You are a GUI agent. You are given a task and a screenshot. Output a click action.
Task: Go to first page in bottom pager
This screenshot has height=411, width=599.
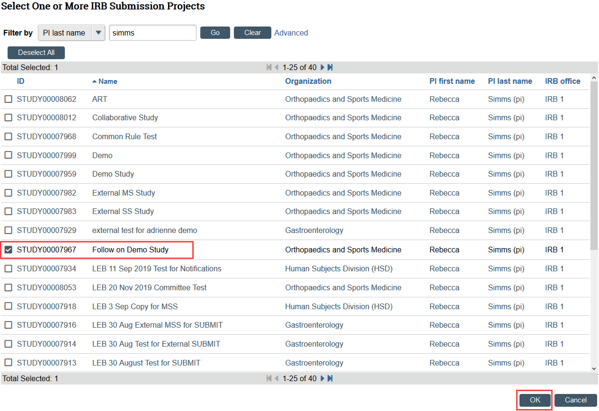(269, 378)
